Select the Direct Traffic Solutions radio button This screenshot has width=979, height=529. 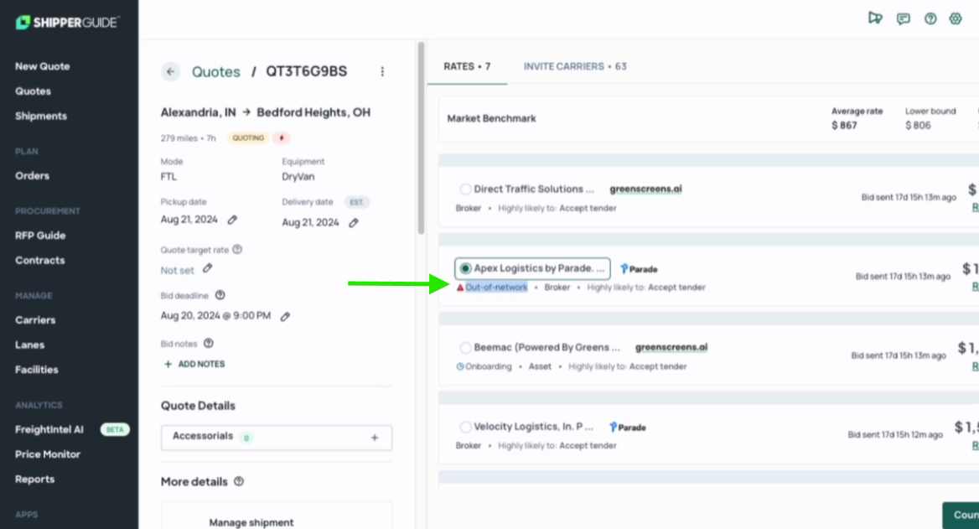pyautogui.click(x=465, y=189)
